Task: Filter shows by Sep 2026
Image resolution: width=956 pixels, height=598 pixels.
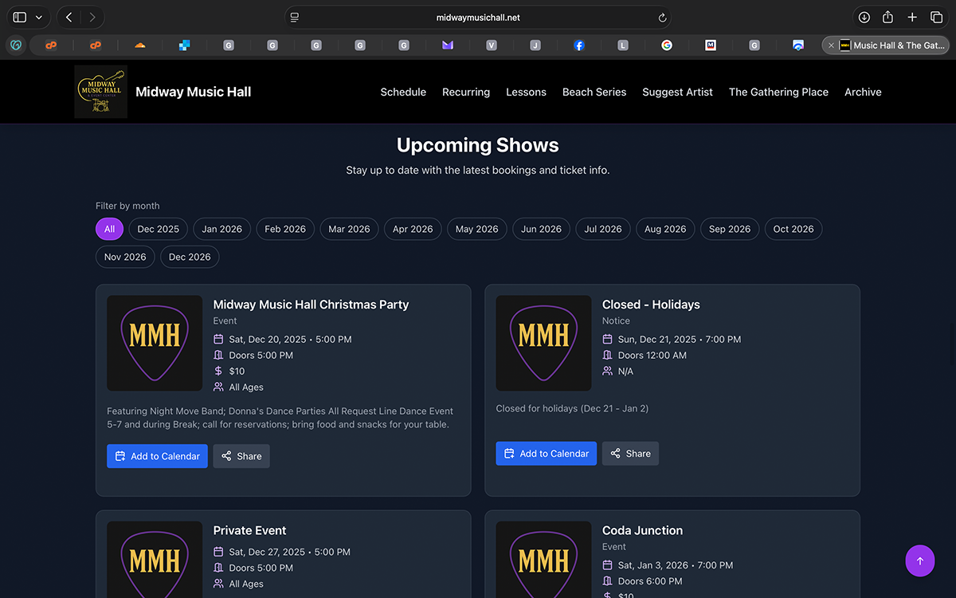Action: click(730, 229)
